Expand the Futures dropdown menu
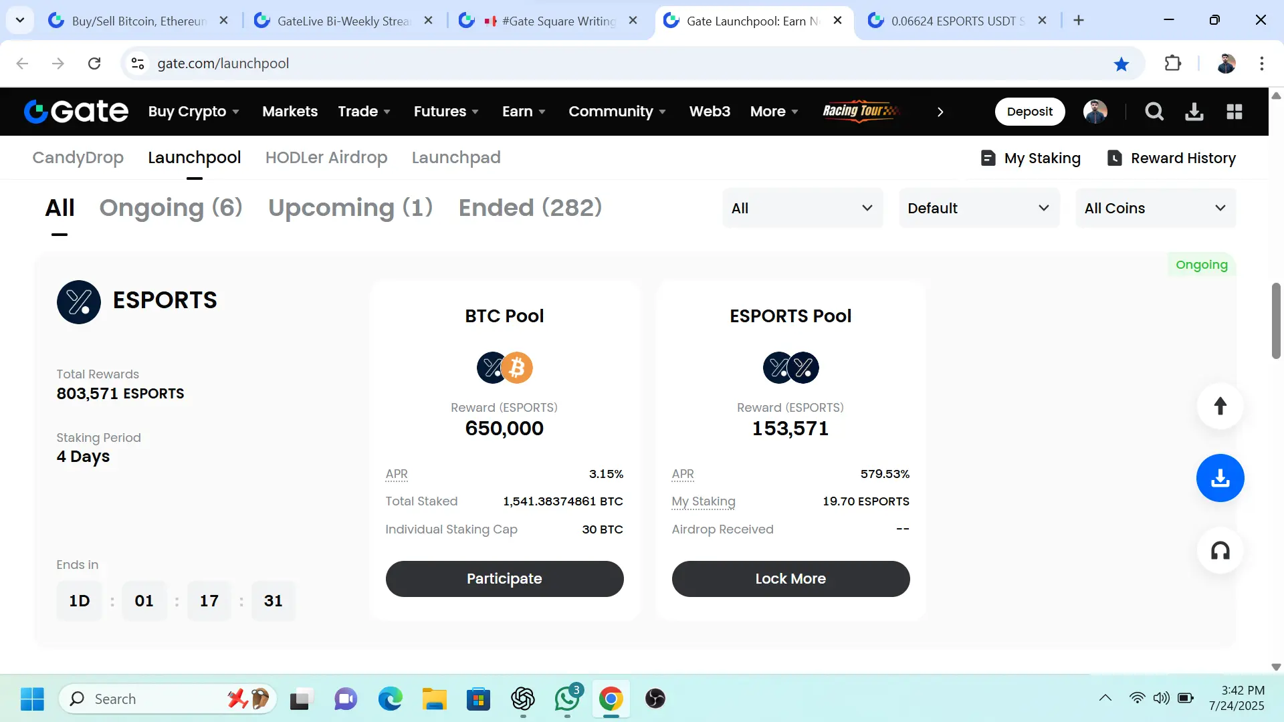1284x722 pixels. (447, 112)
